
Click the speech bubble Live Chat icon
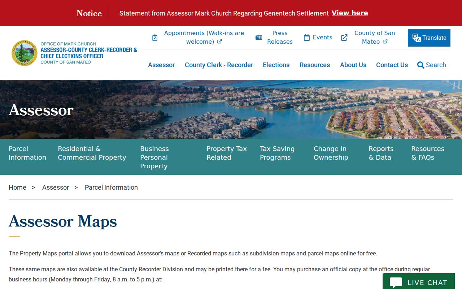point(396,283)
